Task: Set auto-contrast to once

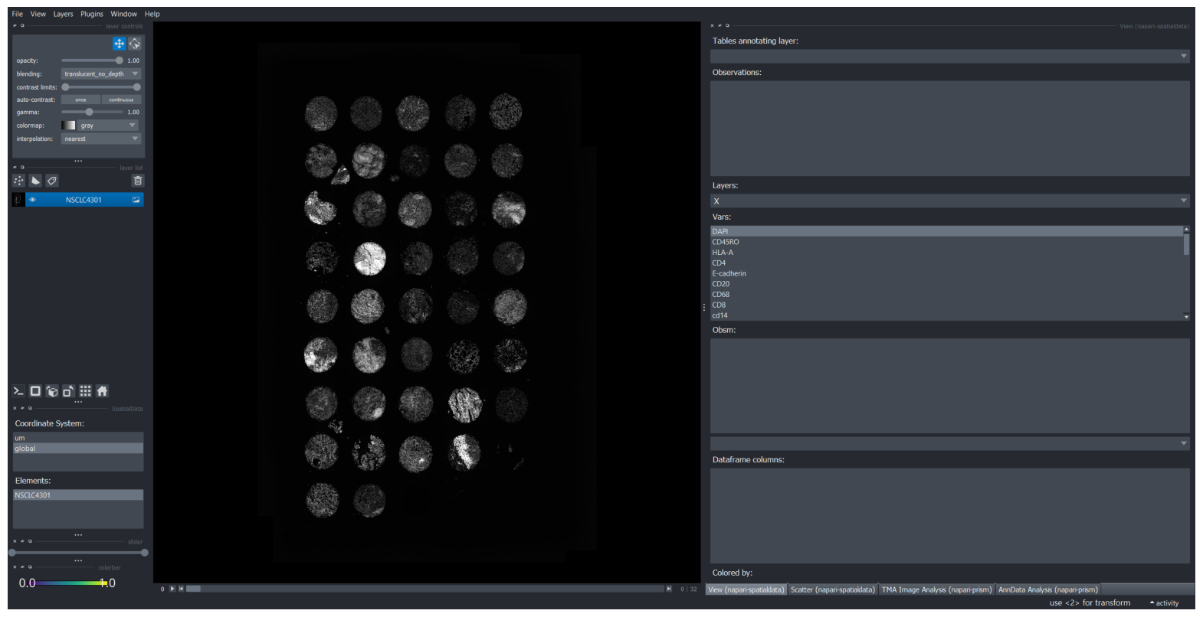Action: (x=80, y=100)
